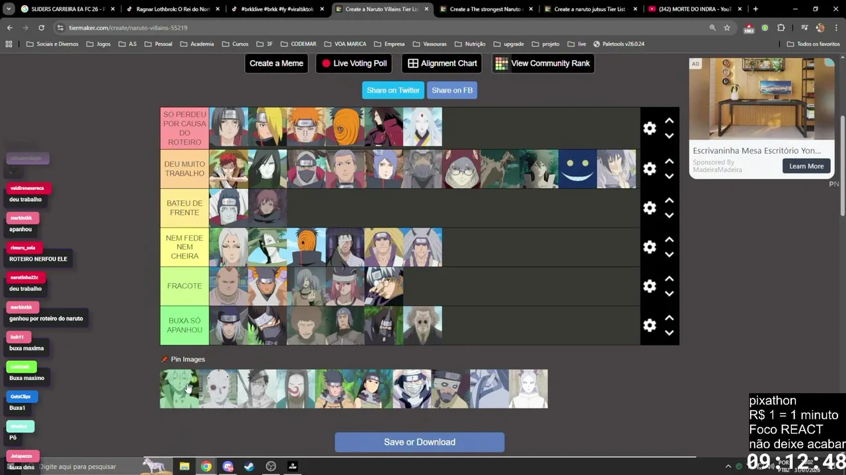This screenshot has width=846, height=475.
Task: Click the Create a Meme button
Action: point(276,63)
